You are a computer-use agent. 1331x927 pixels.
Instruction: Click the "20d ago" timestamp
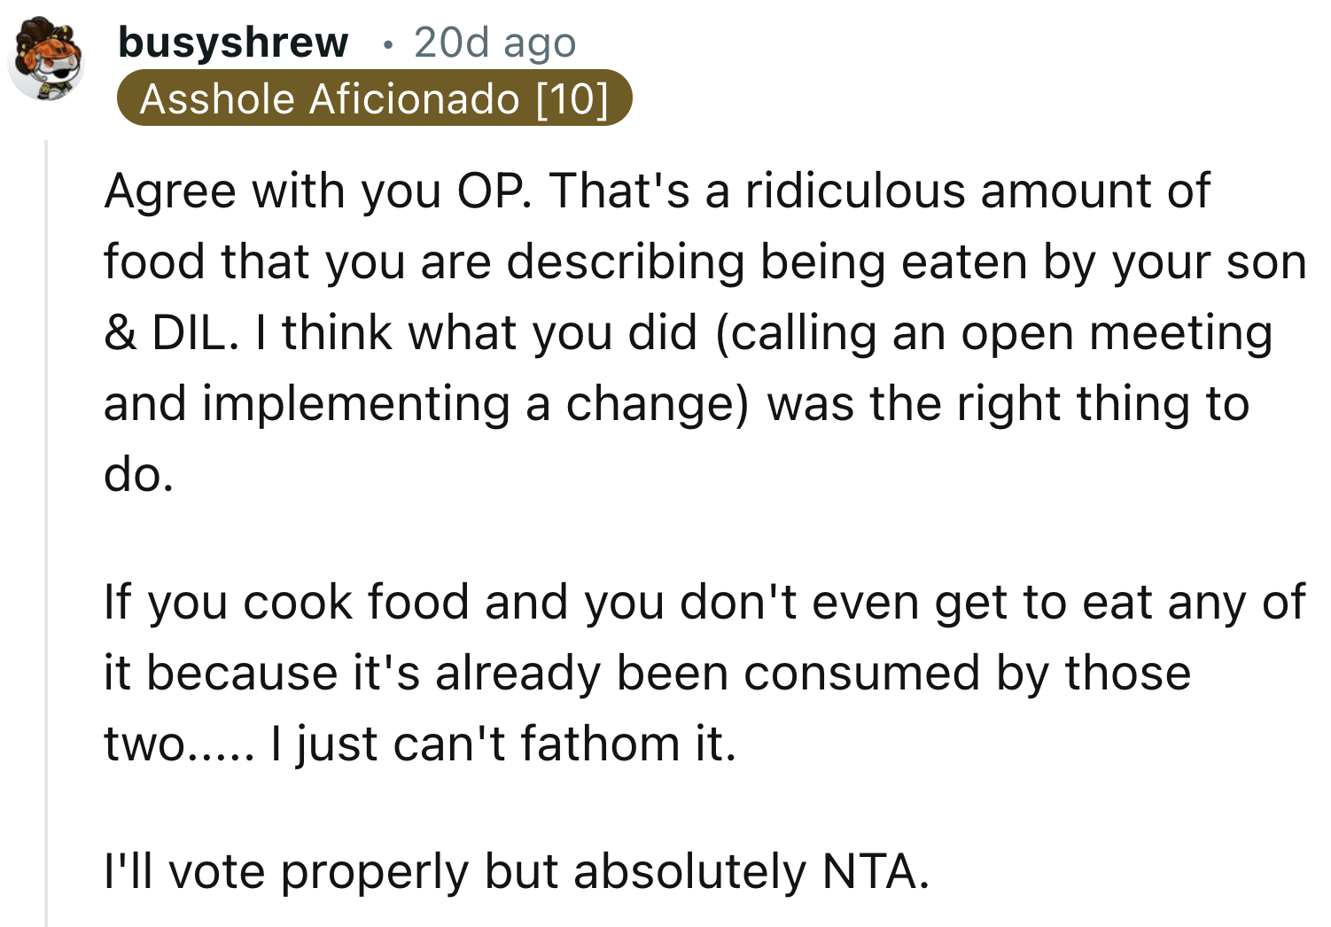tap(494, 42)
